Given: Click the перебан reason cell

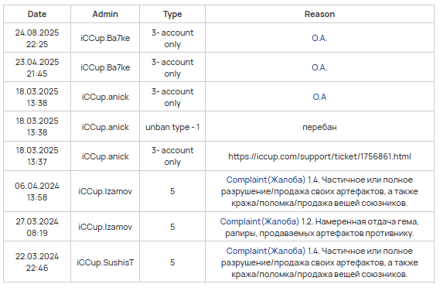Looking at the screenshot, I should click(x=319, y=127).
